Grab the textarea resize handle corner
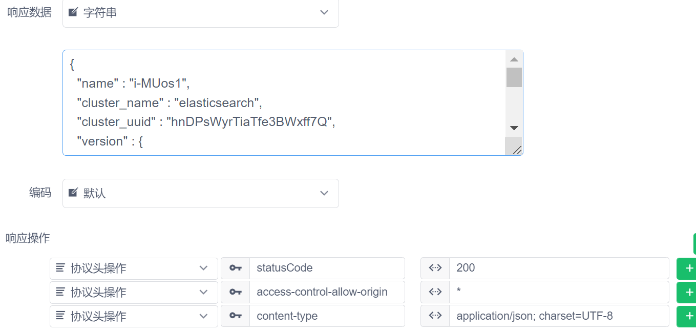 coord(517,150)
